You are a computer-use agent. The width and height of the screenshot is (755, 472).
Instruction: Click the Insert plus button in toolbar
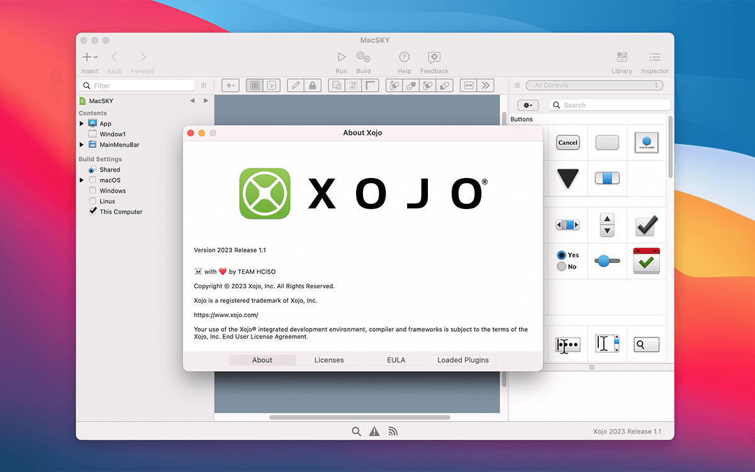[x=89, y=57]
